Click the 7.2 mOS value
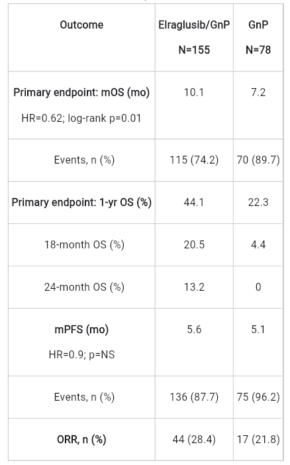 click(x=258, y=92)
